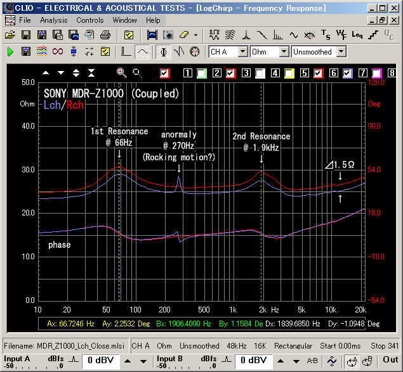Disable overlay 2 red checkbox
The image size is (403, 372).
(x=231, y=74)
